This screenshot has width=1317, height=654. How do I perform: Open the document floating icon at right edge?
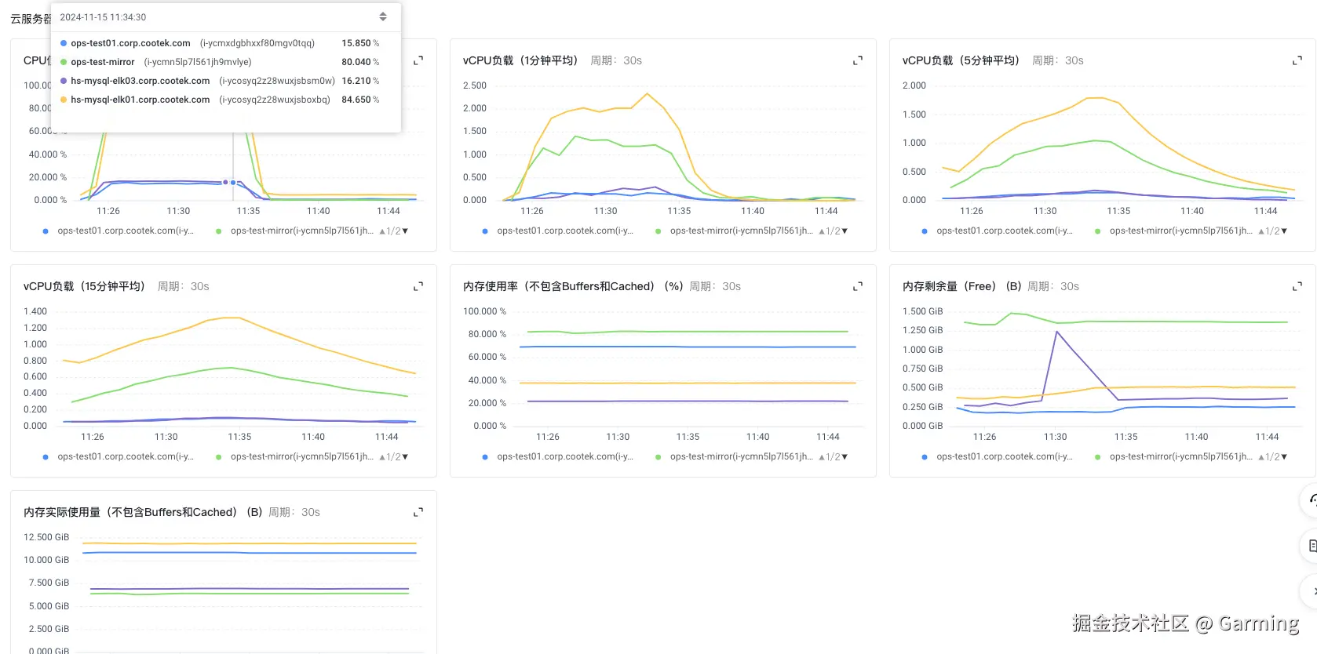[x=1312, y=546]
